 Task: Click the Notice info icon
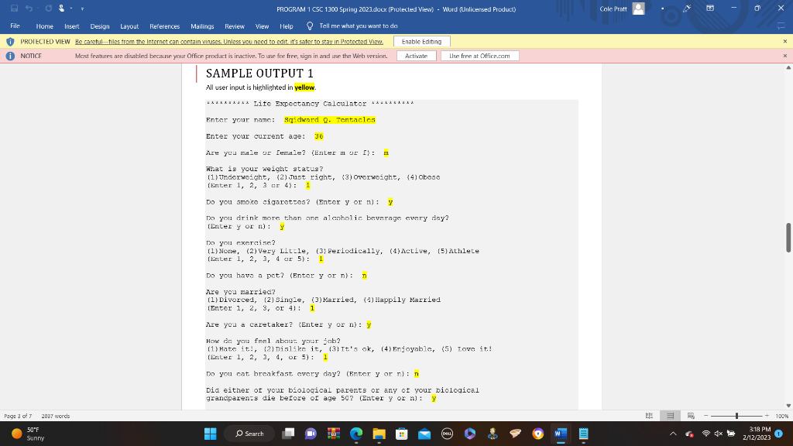click(x=10, y=56)
